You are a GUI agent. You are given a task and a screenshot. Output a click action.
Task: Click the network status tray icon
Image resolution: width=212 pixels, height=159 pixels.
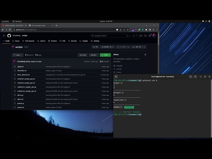[203, 21]
